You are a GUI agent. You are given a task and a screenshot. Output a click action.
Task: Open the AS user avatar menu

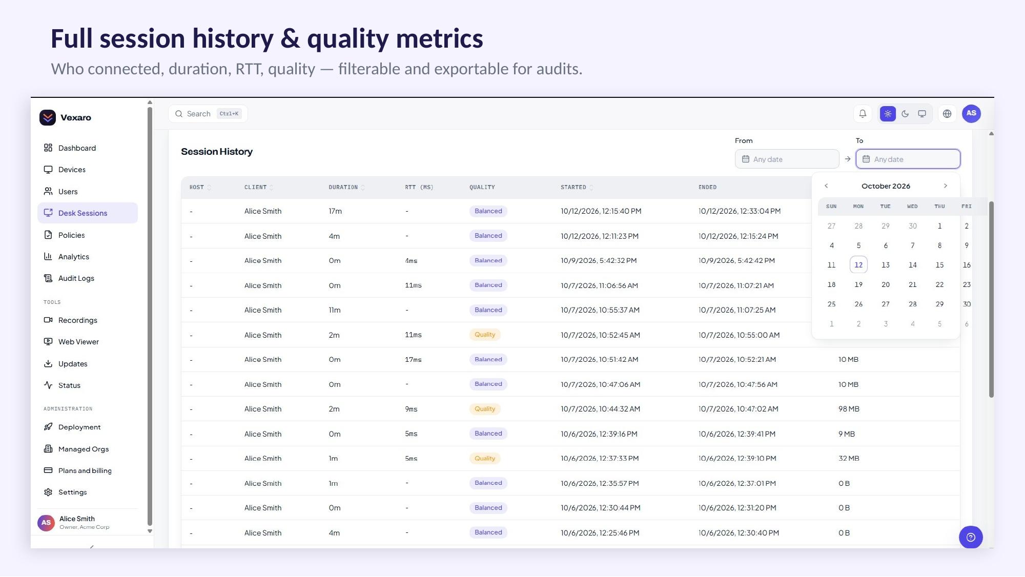click(971, 114)
